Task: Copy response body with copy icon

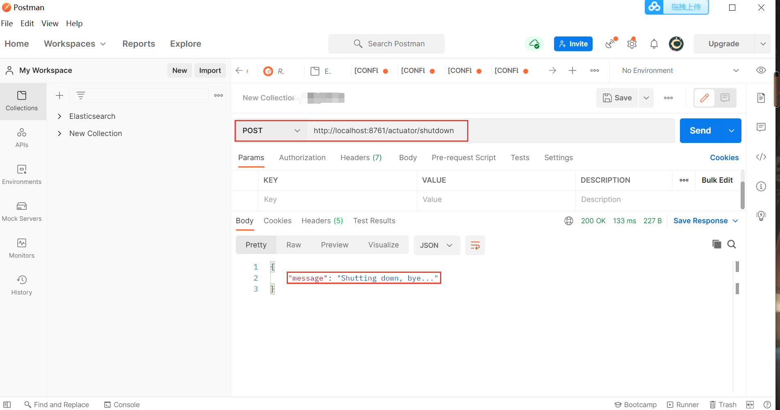Action: point(717,245)
